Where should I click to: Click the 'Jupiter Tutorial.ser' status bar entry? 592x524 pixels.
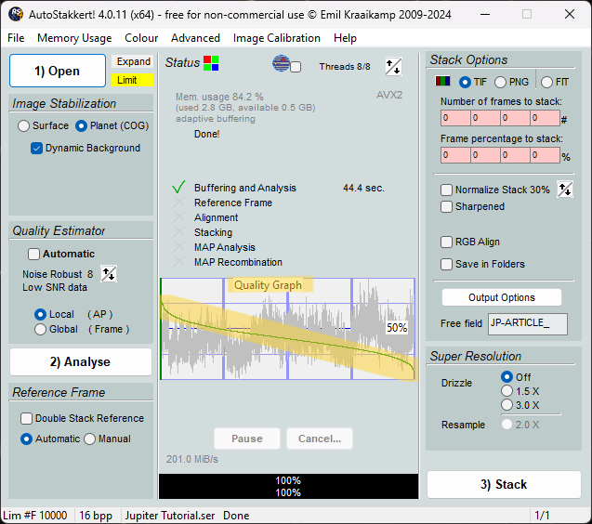(x=170, y=516)
